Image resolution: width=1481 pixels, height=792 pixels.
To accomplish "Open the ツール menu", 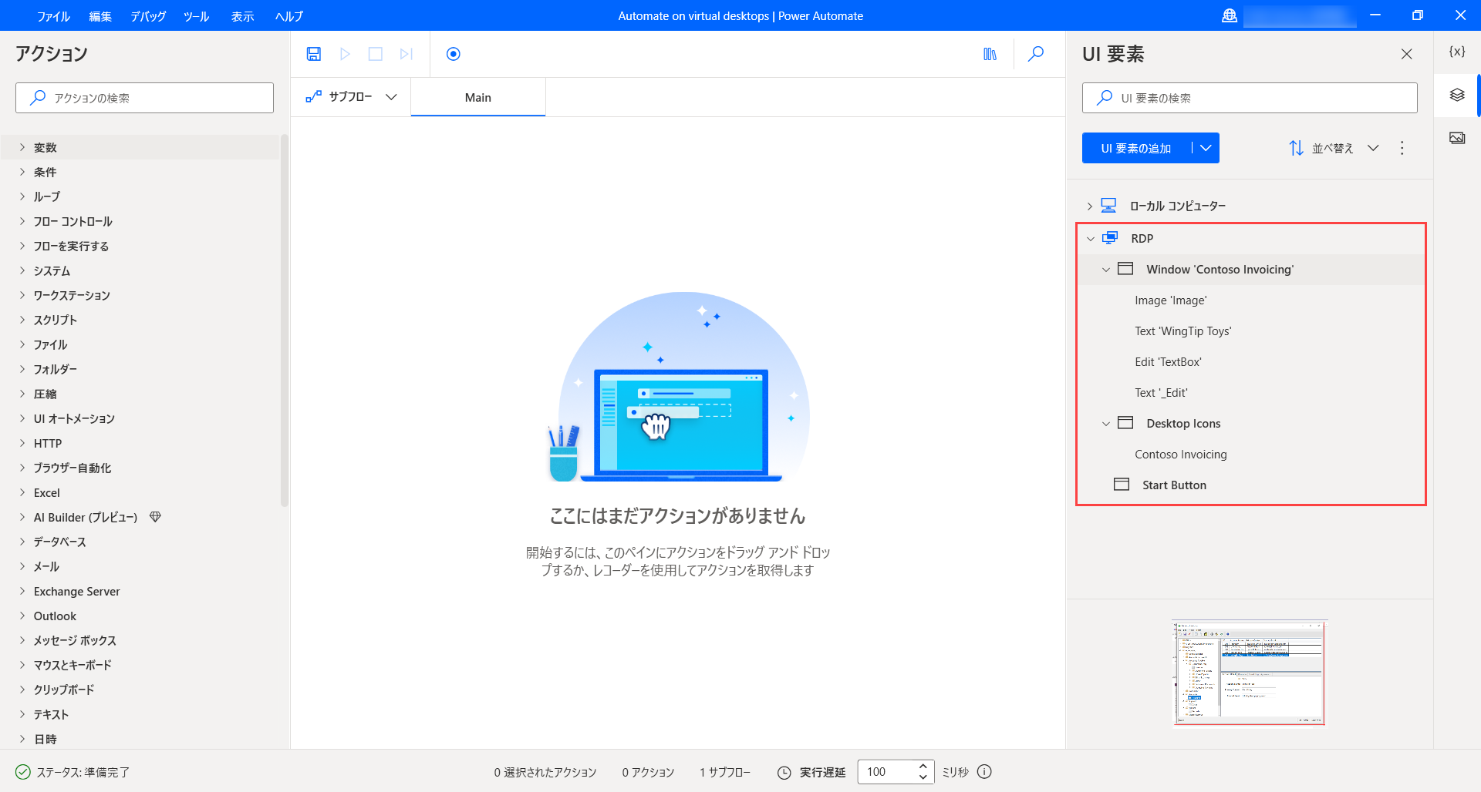I will [196, 16].
